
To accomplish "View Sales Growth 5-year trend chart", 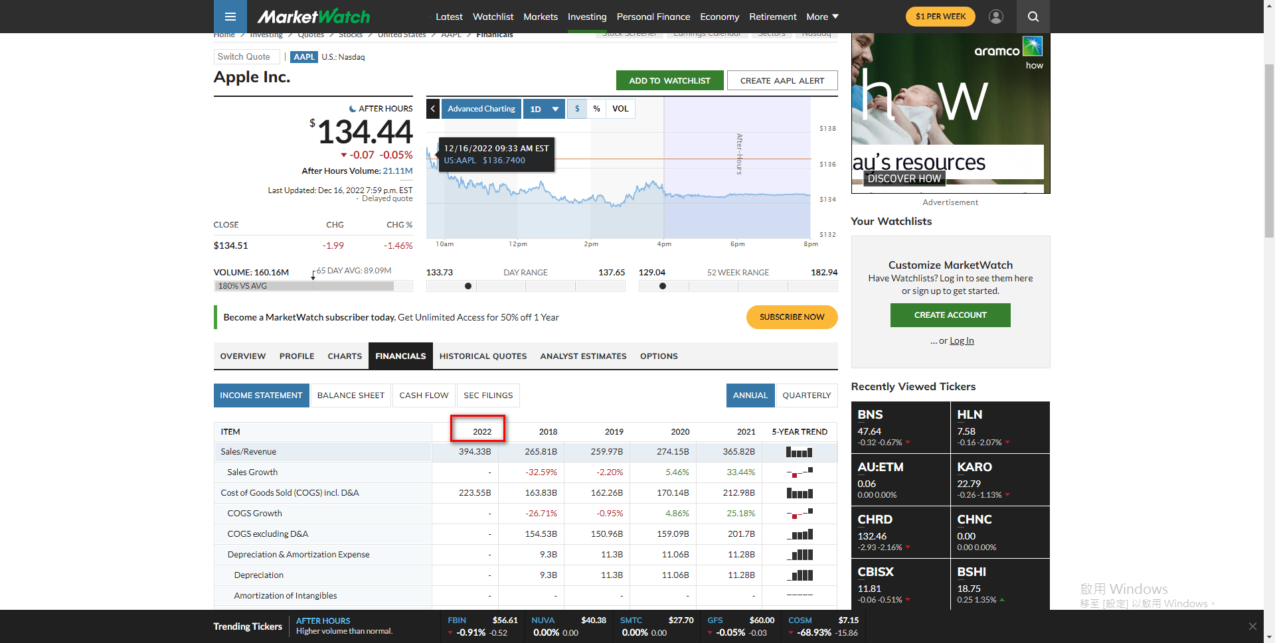I will pyautogui.click(x=800, y=472).
